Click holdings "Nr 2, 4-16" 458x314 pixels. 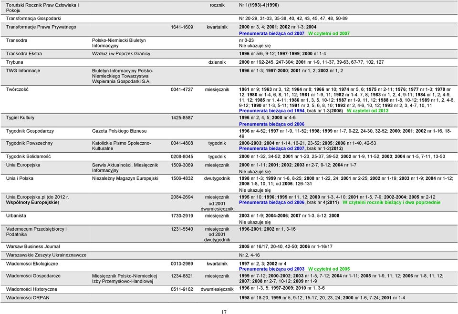pyautogui.click(x=249, y=255)
